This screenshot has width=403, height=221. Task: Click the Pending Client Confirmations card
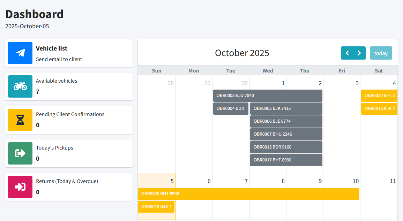(69, 120)
